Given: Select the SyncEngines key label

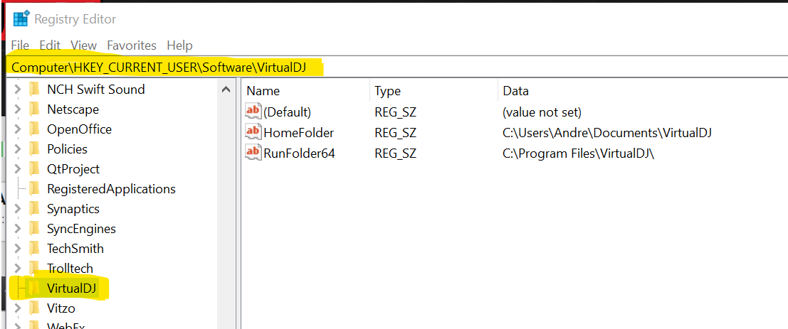Looking at the screenshot, I should 81,229.
